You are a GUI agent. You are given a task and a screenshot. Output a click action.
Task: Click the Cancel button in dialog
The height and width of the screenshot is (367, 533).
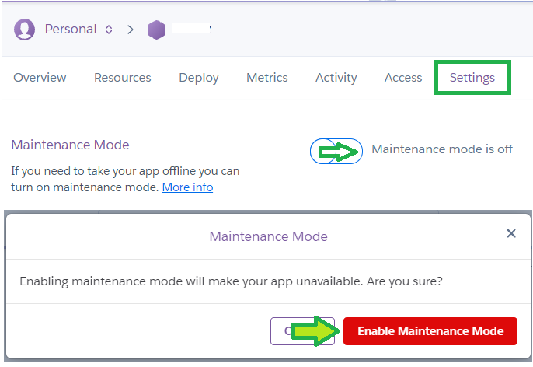click(x=302, y=331)
